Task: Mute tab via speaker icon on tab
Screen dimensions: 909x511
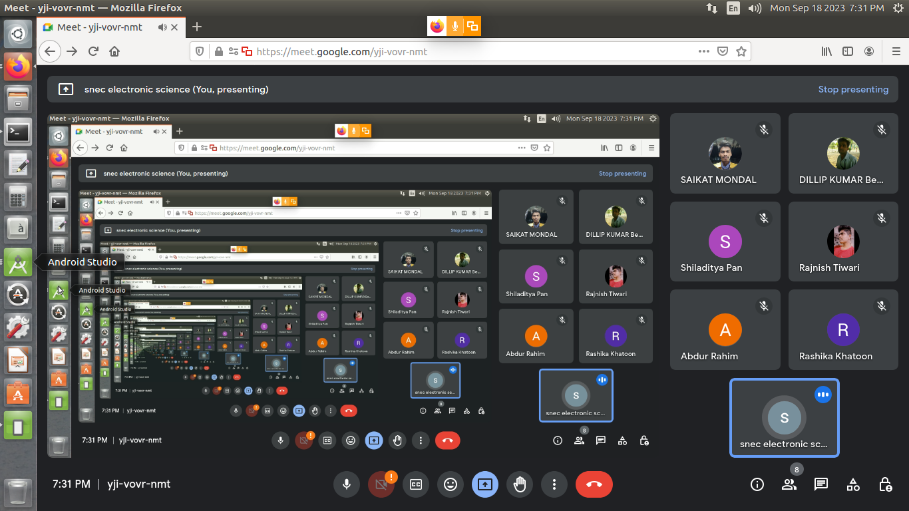Action: [162, 27]
